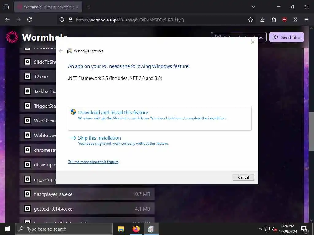The height and width of the screenshot is (235, 314).
Task: Close the Wormhole browser tab
Action: 77,7
